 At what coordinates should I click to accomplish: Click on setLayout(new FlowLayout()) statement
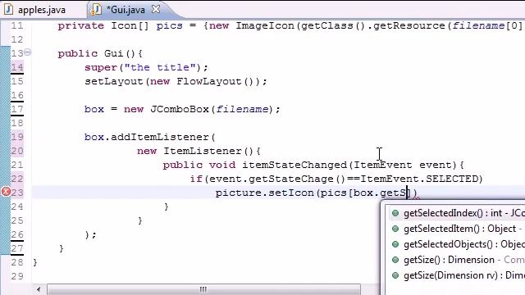coord(176,82)
